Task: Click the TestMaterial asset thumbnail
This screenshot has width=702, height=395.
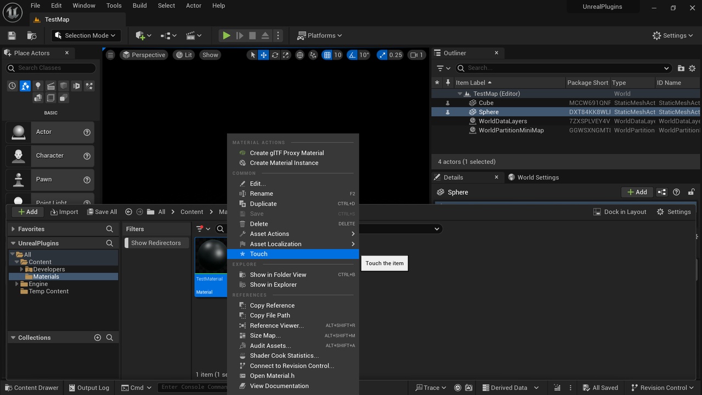Action: (211, 256)
